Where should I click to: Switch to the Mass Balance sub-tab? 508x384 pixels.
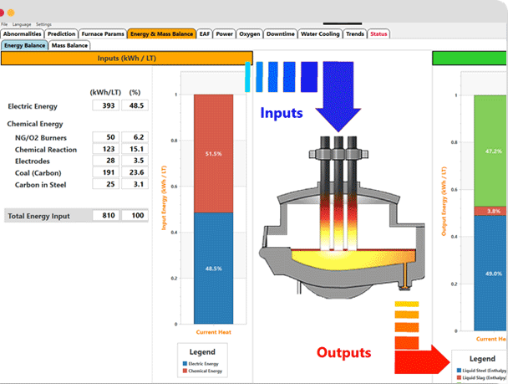(69, 45)
